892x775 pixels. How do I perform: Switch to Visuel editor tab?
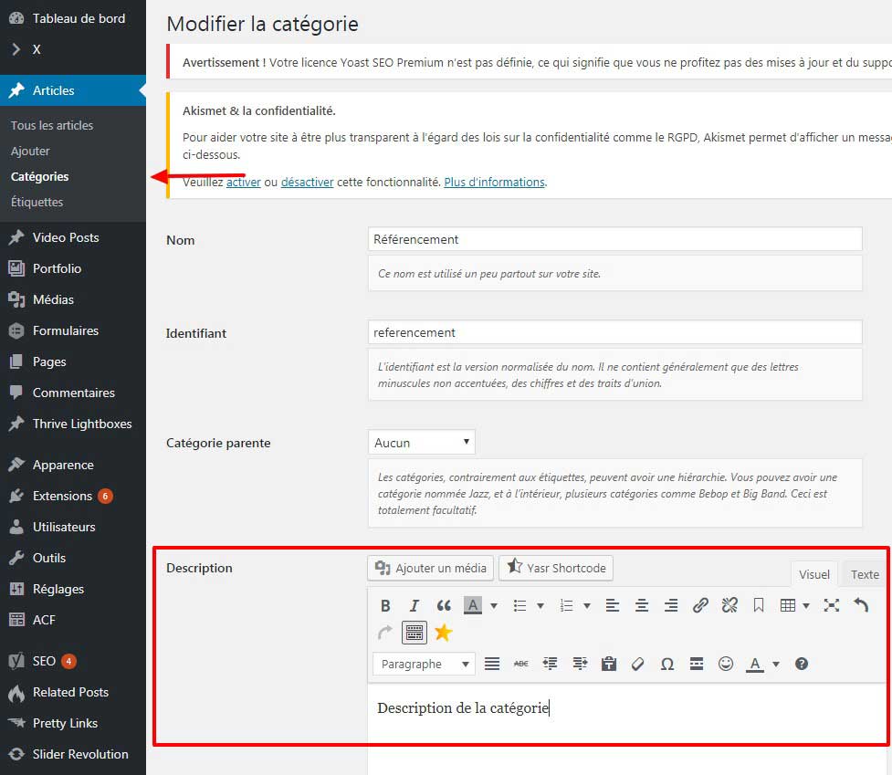coord(814,574)
